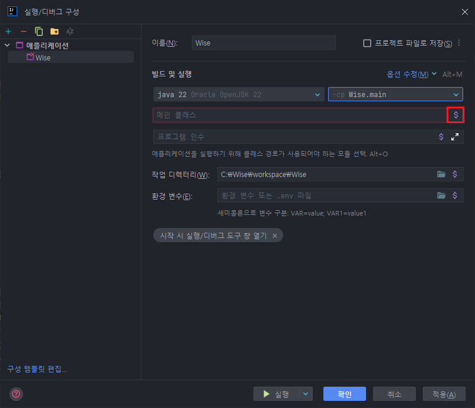Insert a macro into the main class field

pos(455,114)
